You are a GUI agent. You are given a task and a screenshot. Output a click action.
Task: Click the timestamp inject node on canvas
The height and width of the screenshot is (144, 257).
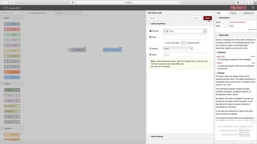tap(78, 50)
